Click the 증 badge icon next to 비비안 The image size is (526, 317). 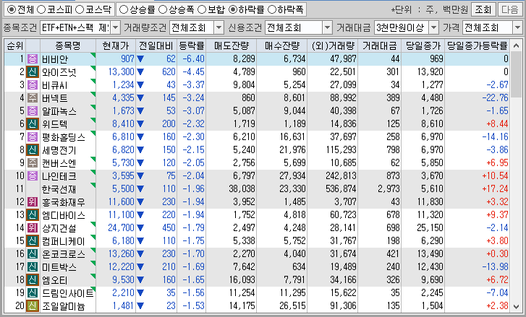click(x=33, y=59)
